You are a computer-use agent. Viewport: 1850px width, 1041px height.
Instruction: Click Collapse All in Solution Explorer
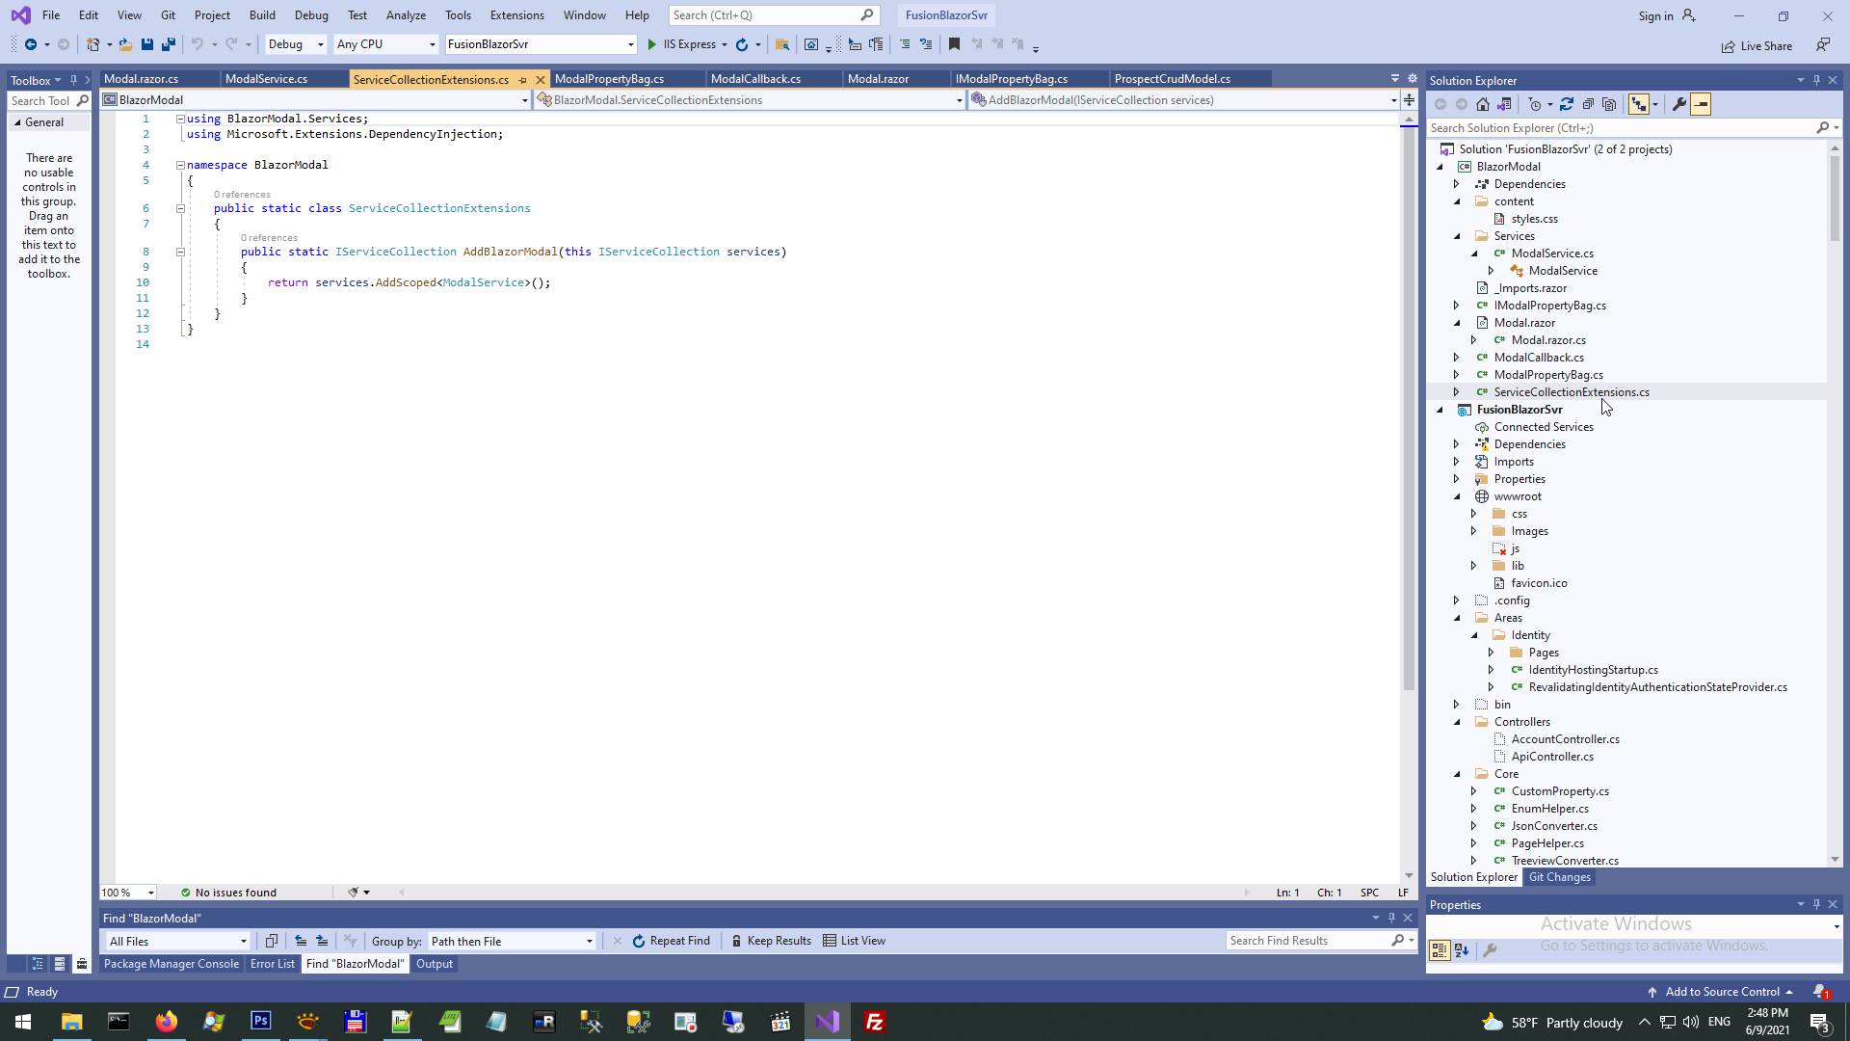pyautogui.click(x=1588, y=104)
